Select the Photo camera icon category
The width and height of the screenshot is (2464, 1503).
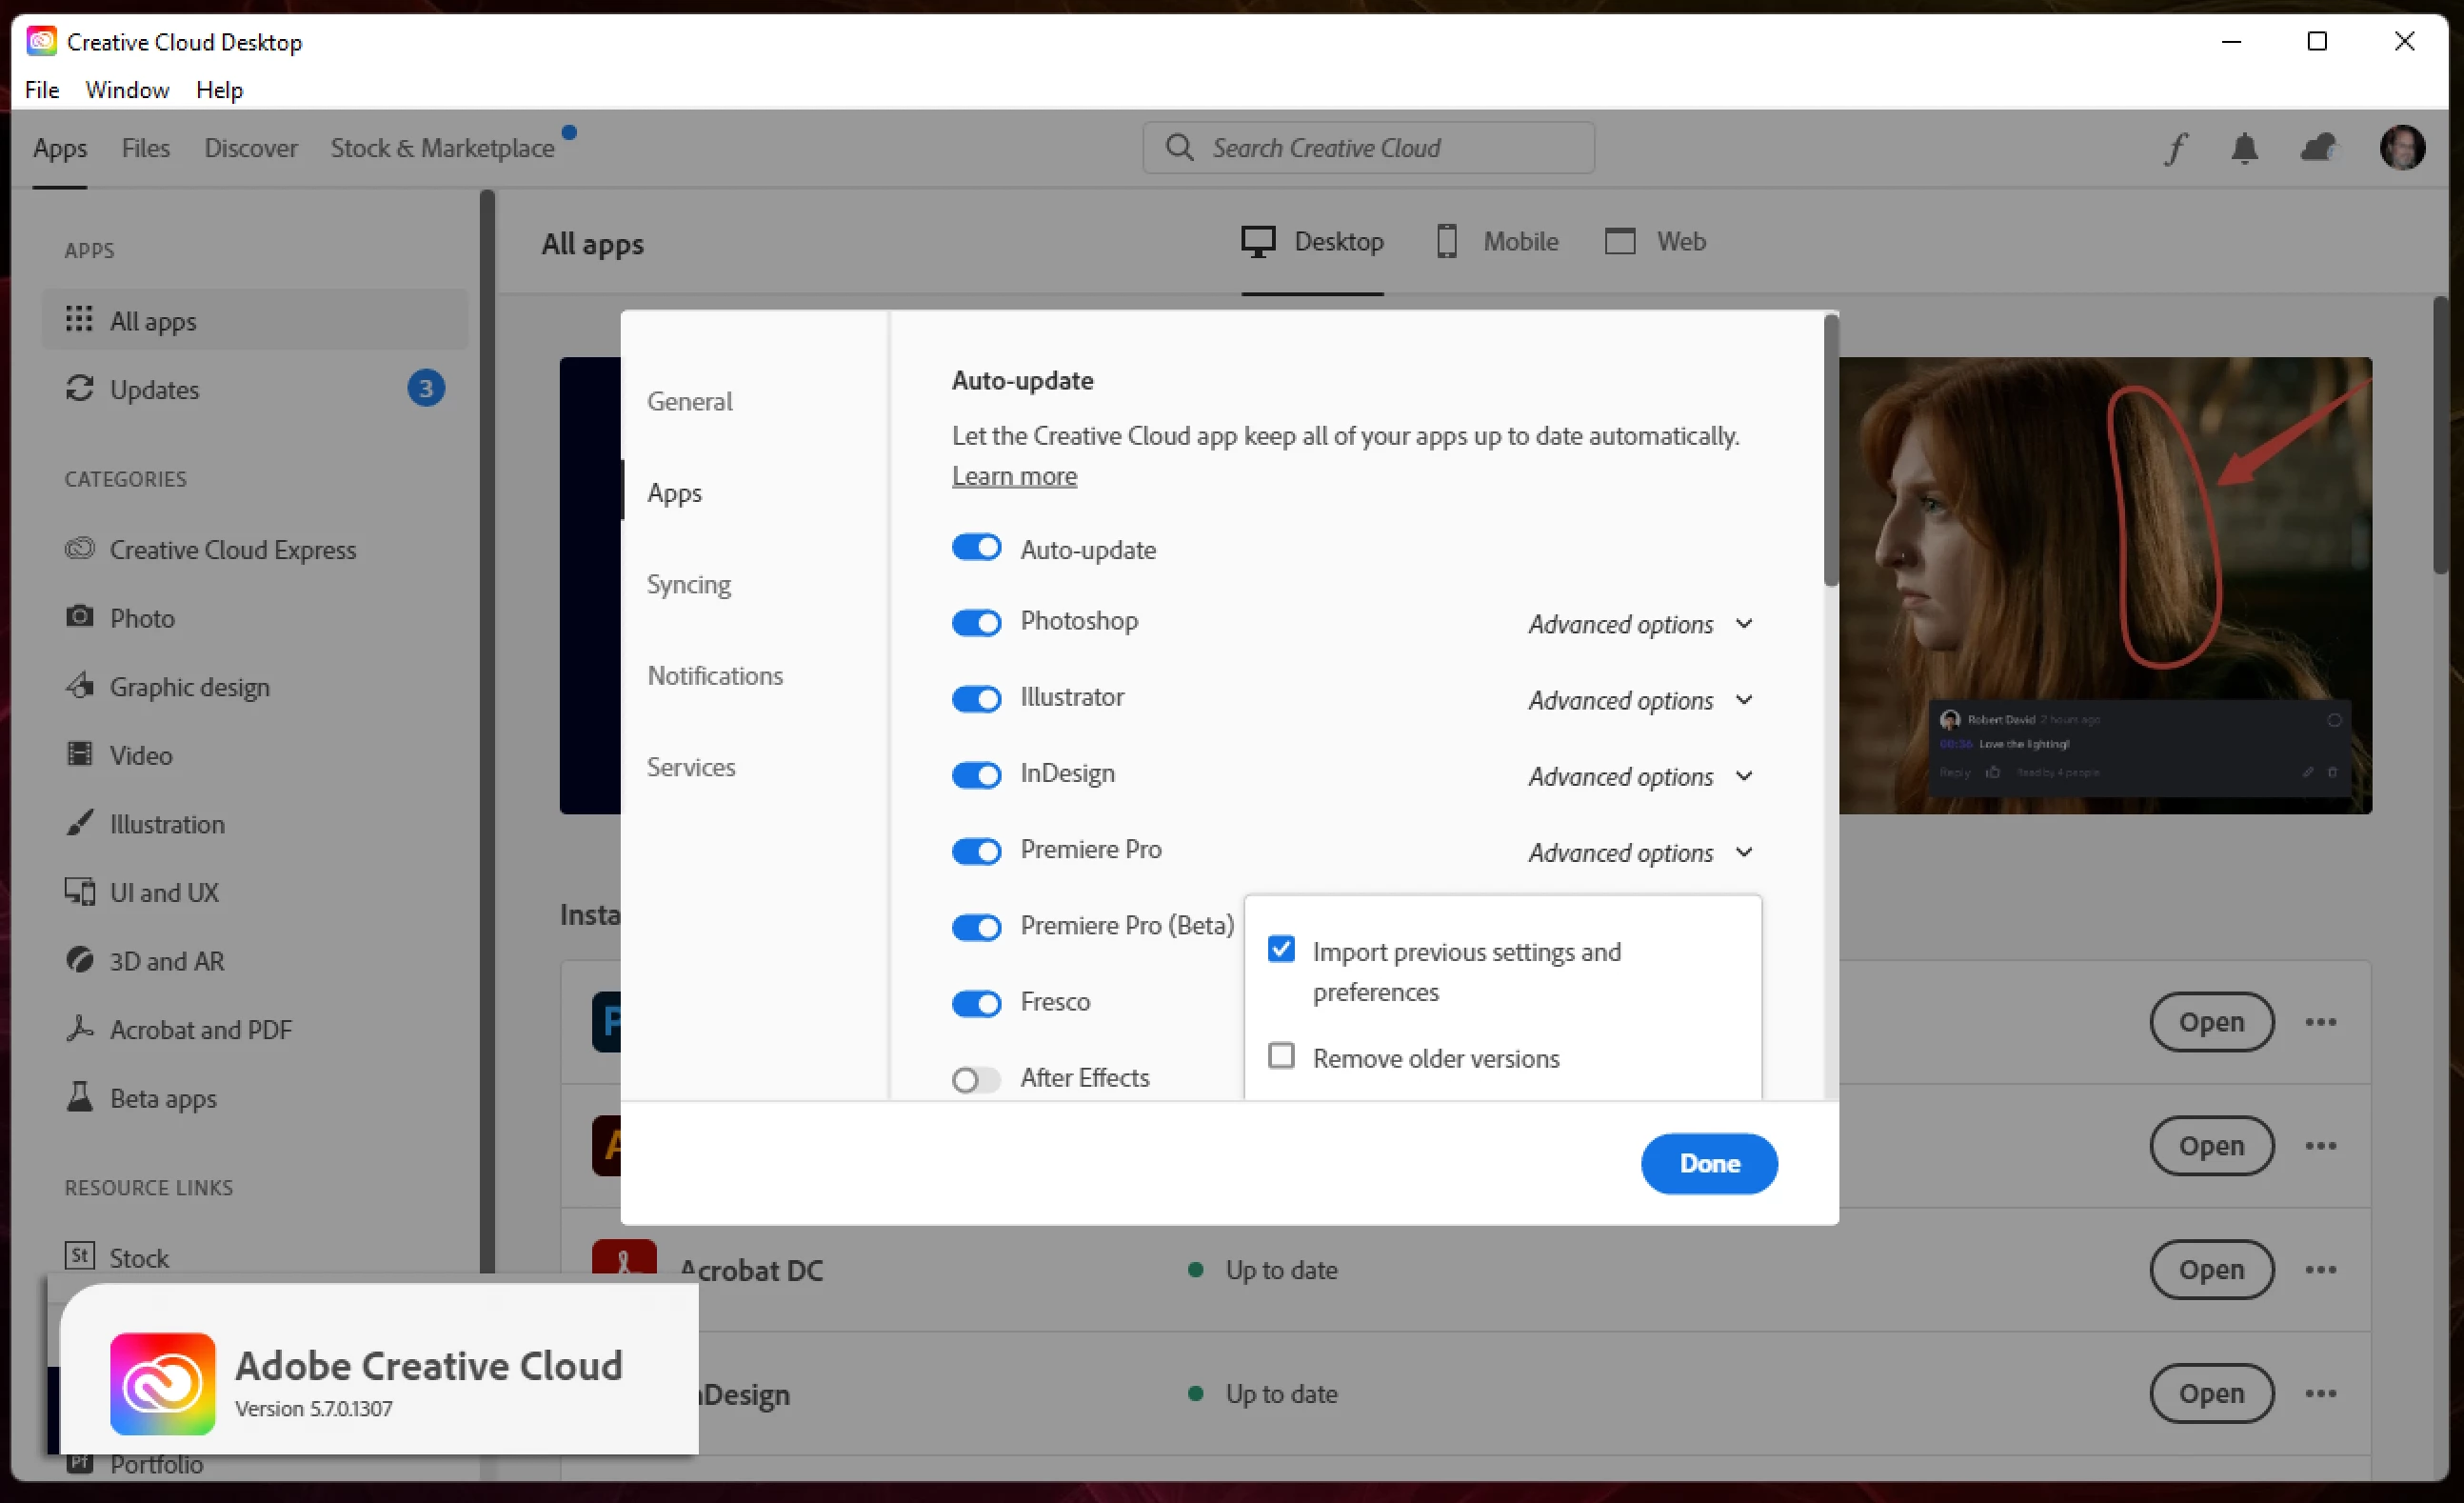pos(79,616)
